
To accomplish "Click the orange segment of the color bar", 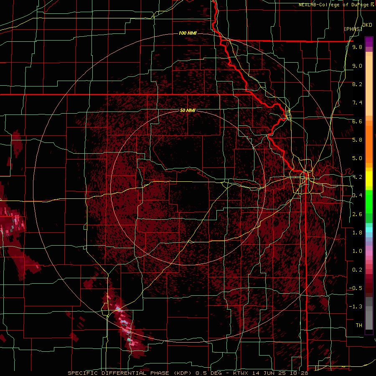I will pyautogui.click(x=369, y=142).
